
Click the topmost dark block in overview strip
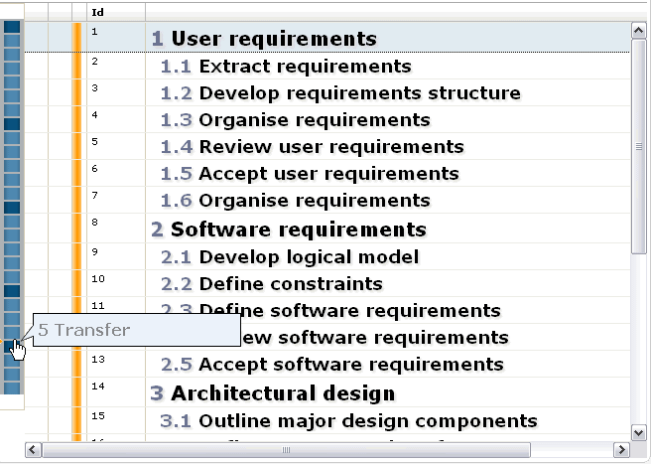click(x=12, y=27)
